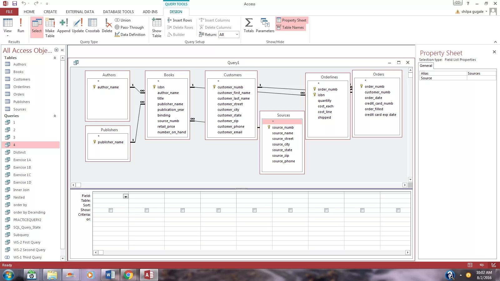The height and width of the screenshot is (281, 500).
Task: Open Data Definition query option
Action: 130,34
